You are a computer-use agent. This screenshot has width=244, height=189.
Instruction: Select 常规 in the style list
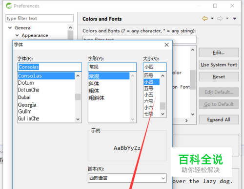109,76
